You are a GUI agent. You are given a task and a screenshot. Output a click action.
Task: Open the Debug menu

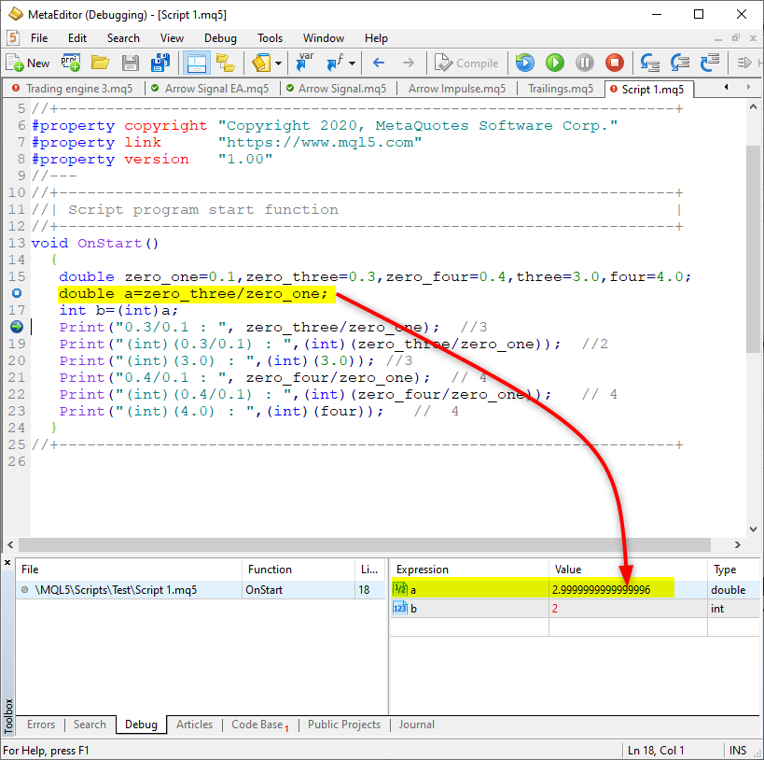pos(220,38)
